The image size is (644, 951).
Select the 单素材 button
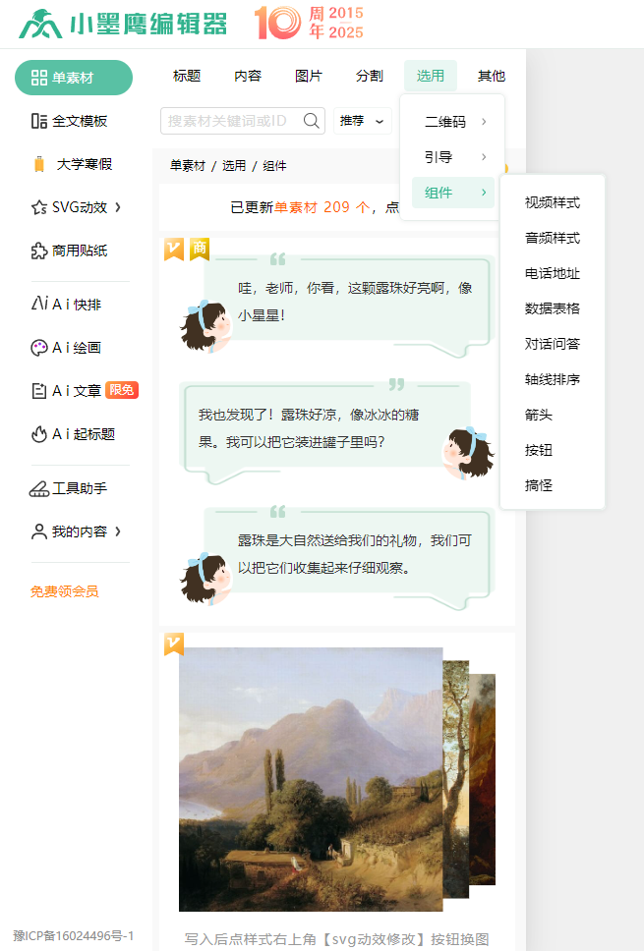click(x=74, y=78)
